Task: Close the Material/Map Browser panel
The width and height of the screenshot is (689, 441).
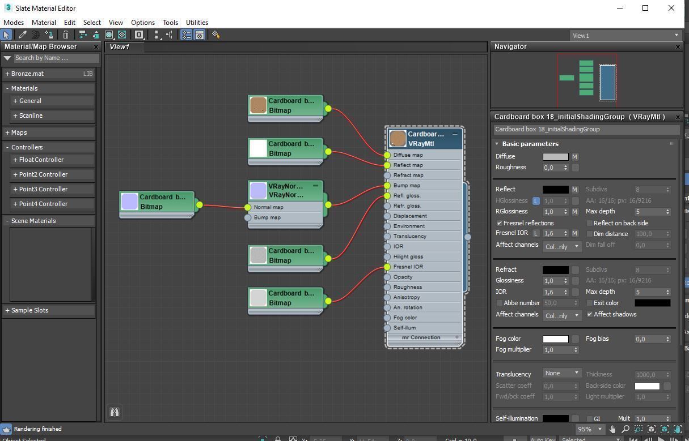Action: 96,46
